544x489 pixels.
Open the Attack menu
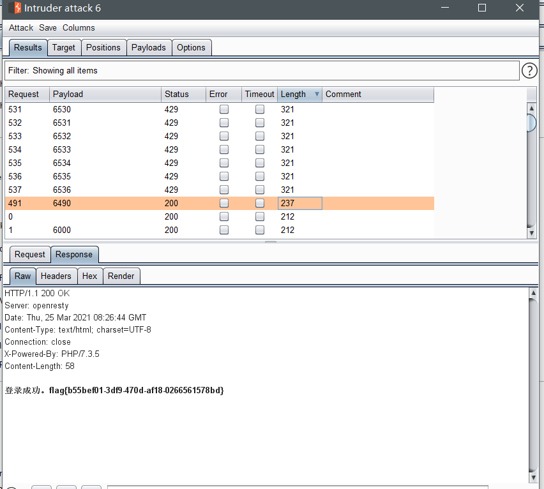pyautogui.click(x=20, y=27)
